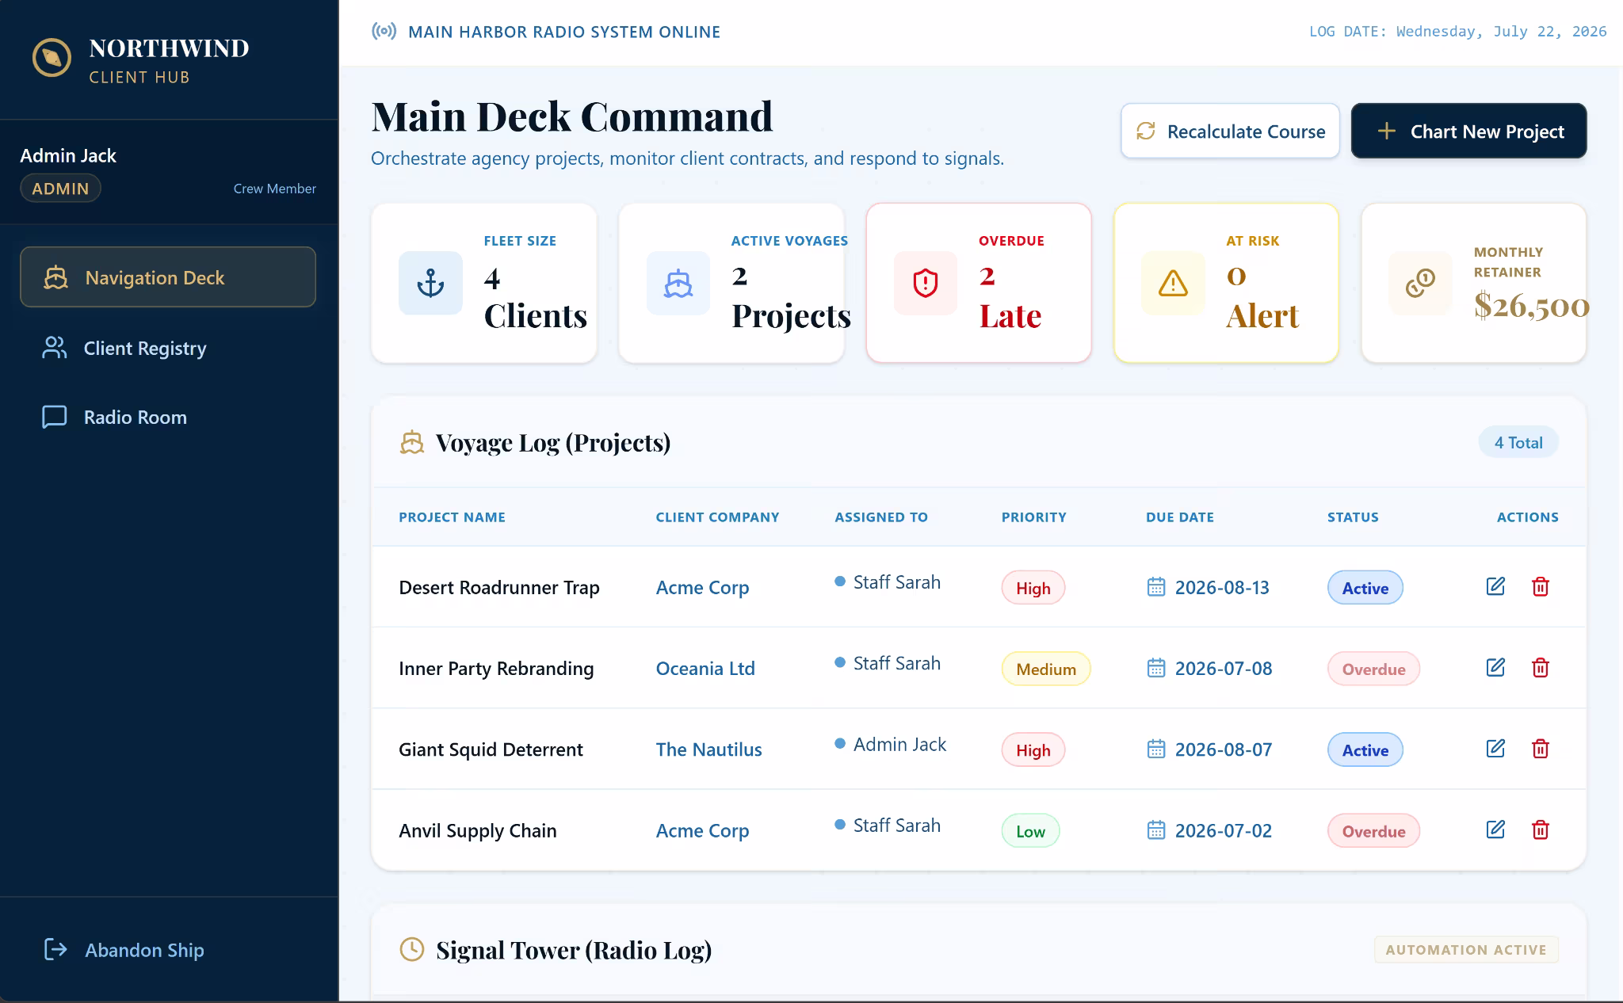Click calendar icon next to 2026-07-08
Image resolution: width=1623 pixels, height=1003 pixels.
point(1156,668)
